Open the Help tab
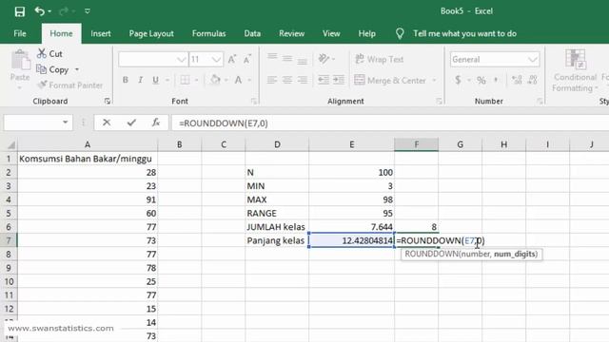This screenshot has height=342, width=609. pyautogui.click(x=366, y=34)
